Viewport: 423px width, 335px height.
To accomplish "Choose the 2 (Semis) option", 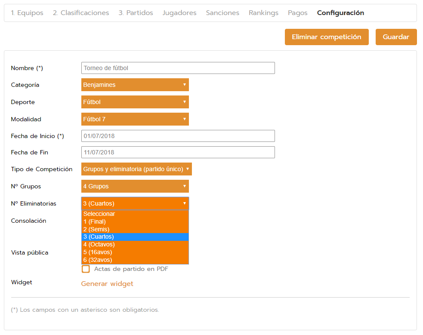I will (x=96, y=229).
